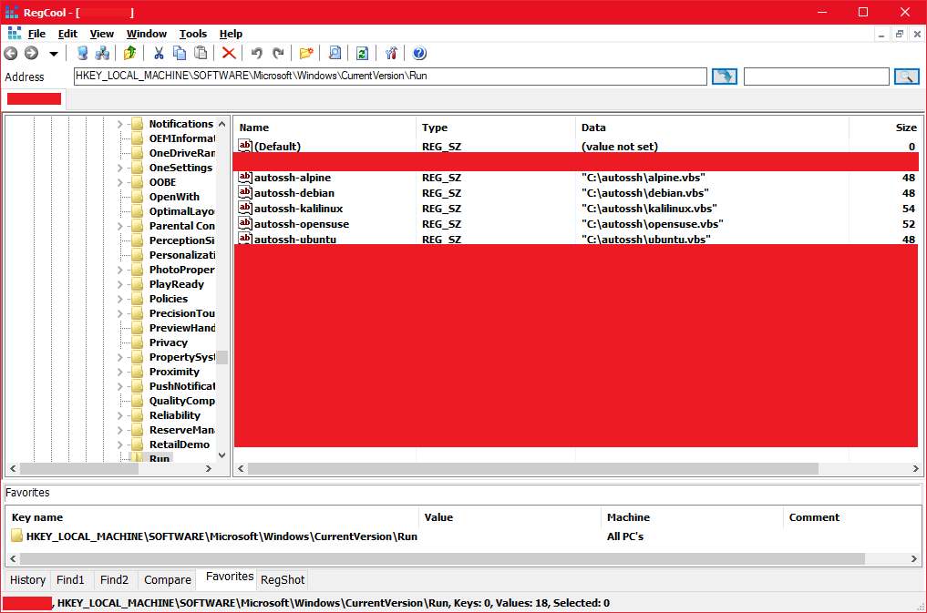Screen dimensions: 927x613
Task: Open the Tools menu
Action: 193,34
